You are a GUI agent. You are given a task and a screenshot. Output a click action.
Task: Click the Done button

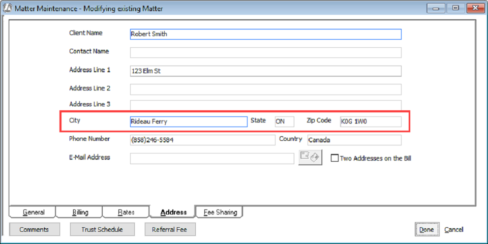coord(426,230)
